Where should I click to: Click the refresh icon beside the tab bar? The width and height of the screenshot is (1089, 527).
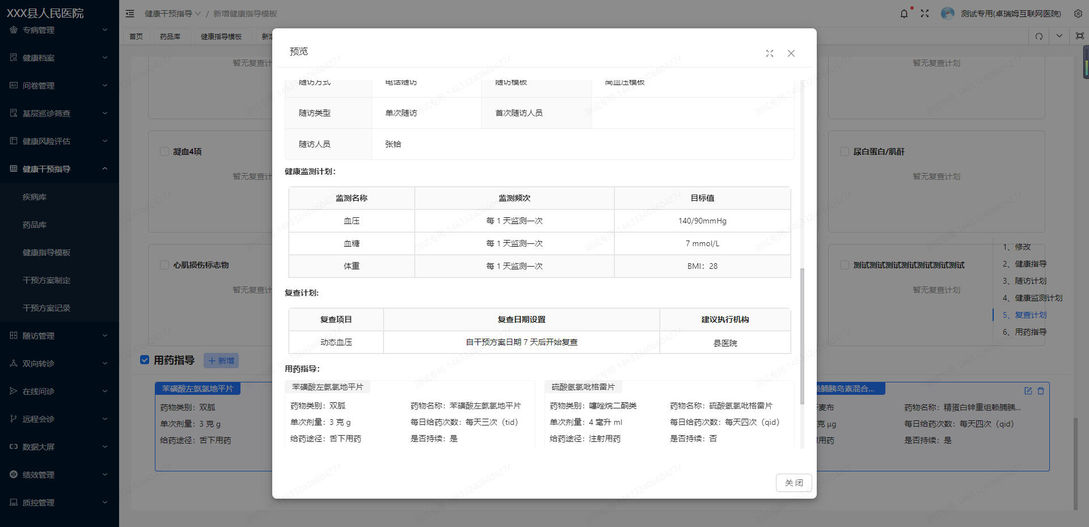point(1039,36)
